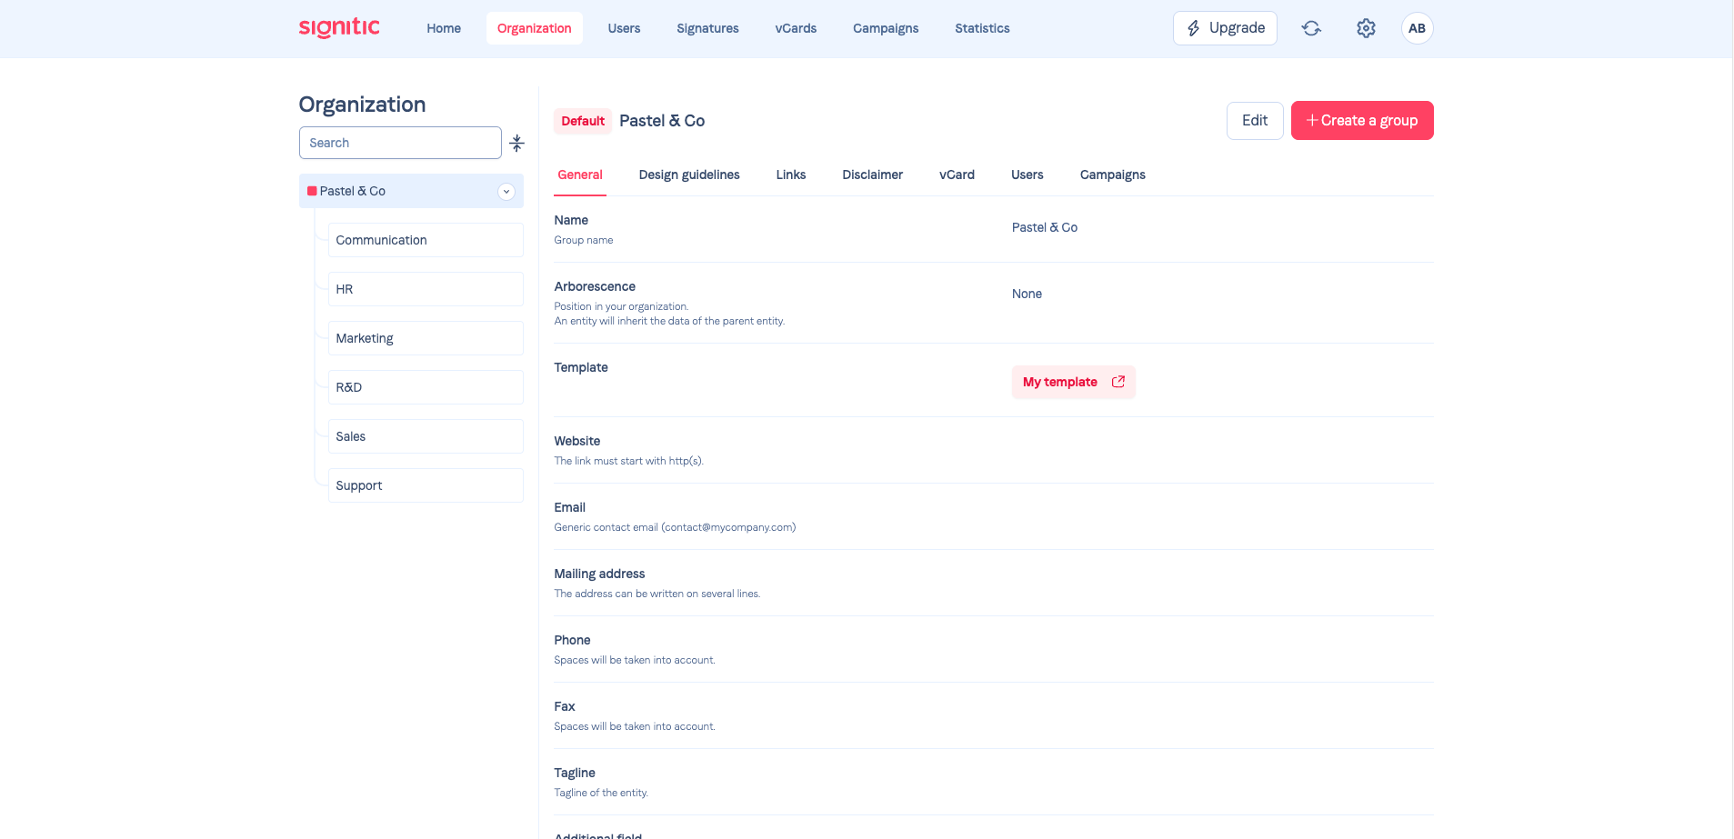
Task: Open the AB account avatar menu
Action: [1417, 28]
